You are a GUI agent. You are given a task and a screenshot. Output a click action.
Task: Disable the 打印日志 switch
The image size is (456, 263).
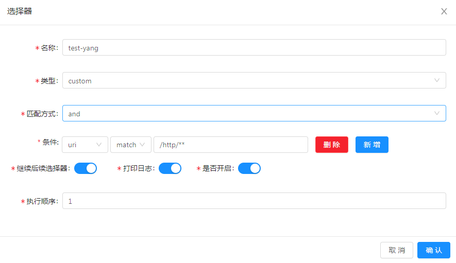(x=170, y=168)
